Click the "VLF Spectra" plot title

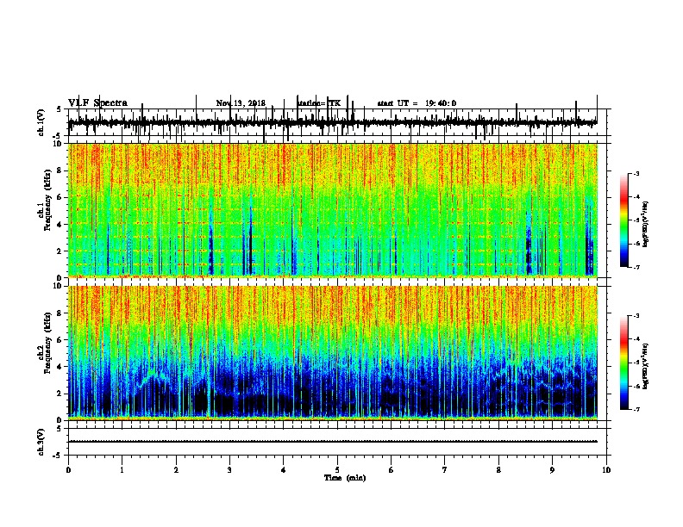tap(97, 103)
